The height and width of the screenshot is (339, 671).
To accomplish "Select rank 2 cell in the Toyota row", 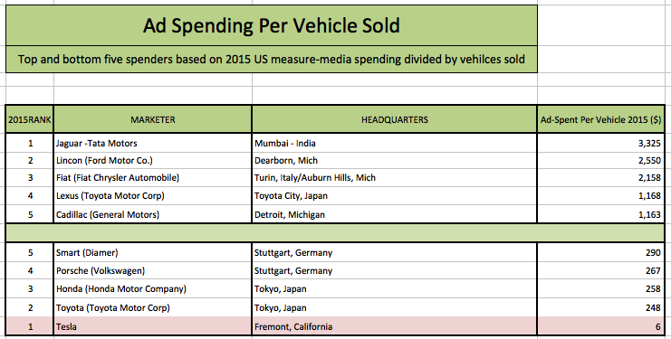I will tap(30, 307).
